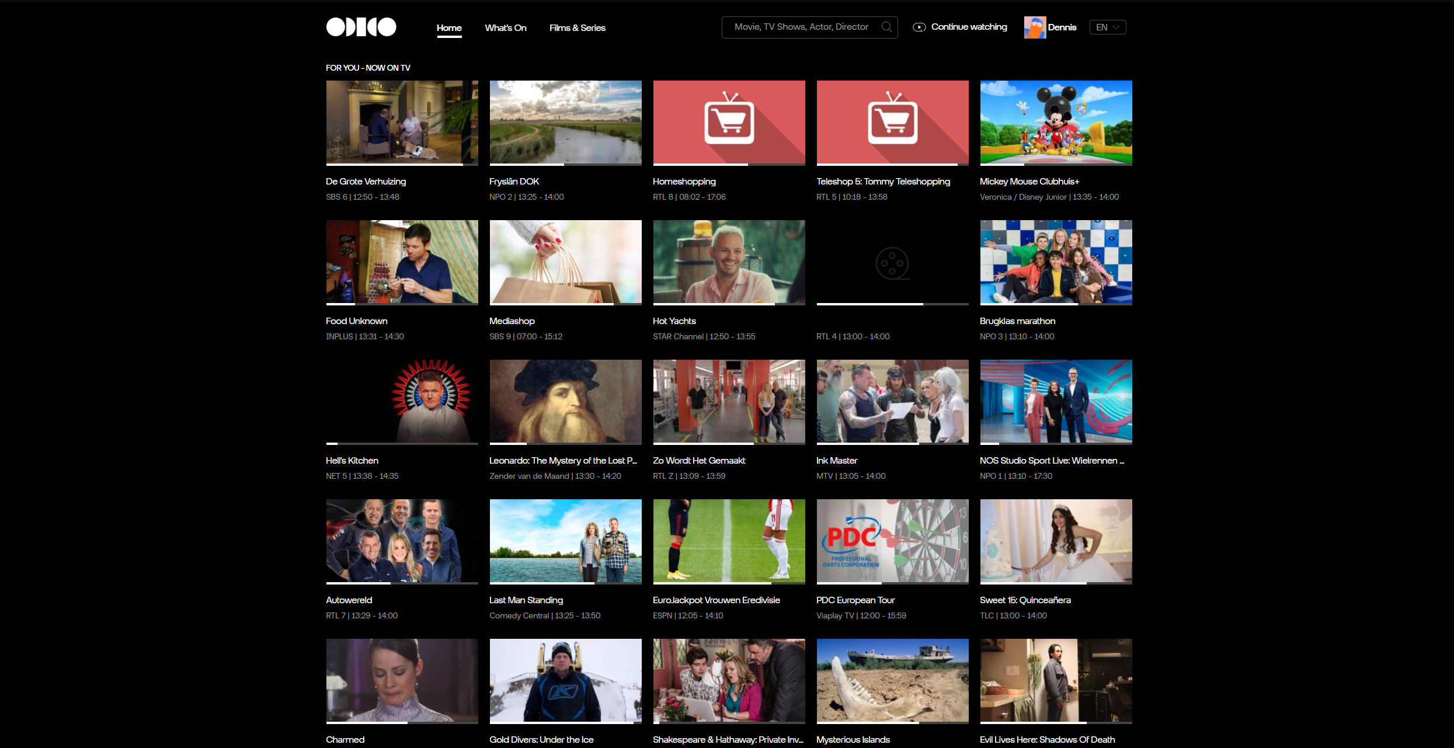Screen dimensions: 1454x748
Task: Open the EN language dropdown
Action: pyautogui.click(x=1108, y=27)
